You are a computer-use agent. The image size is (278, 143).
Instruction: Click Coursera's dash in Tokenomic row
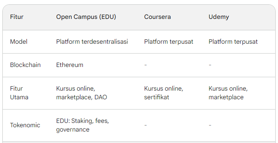click(x=146, y=125)
